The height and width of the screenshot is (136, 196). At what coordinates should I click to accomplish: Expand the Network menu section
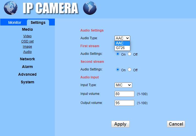[27, 59]
